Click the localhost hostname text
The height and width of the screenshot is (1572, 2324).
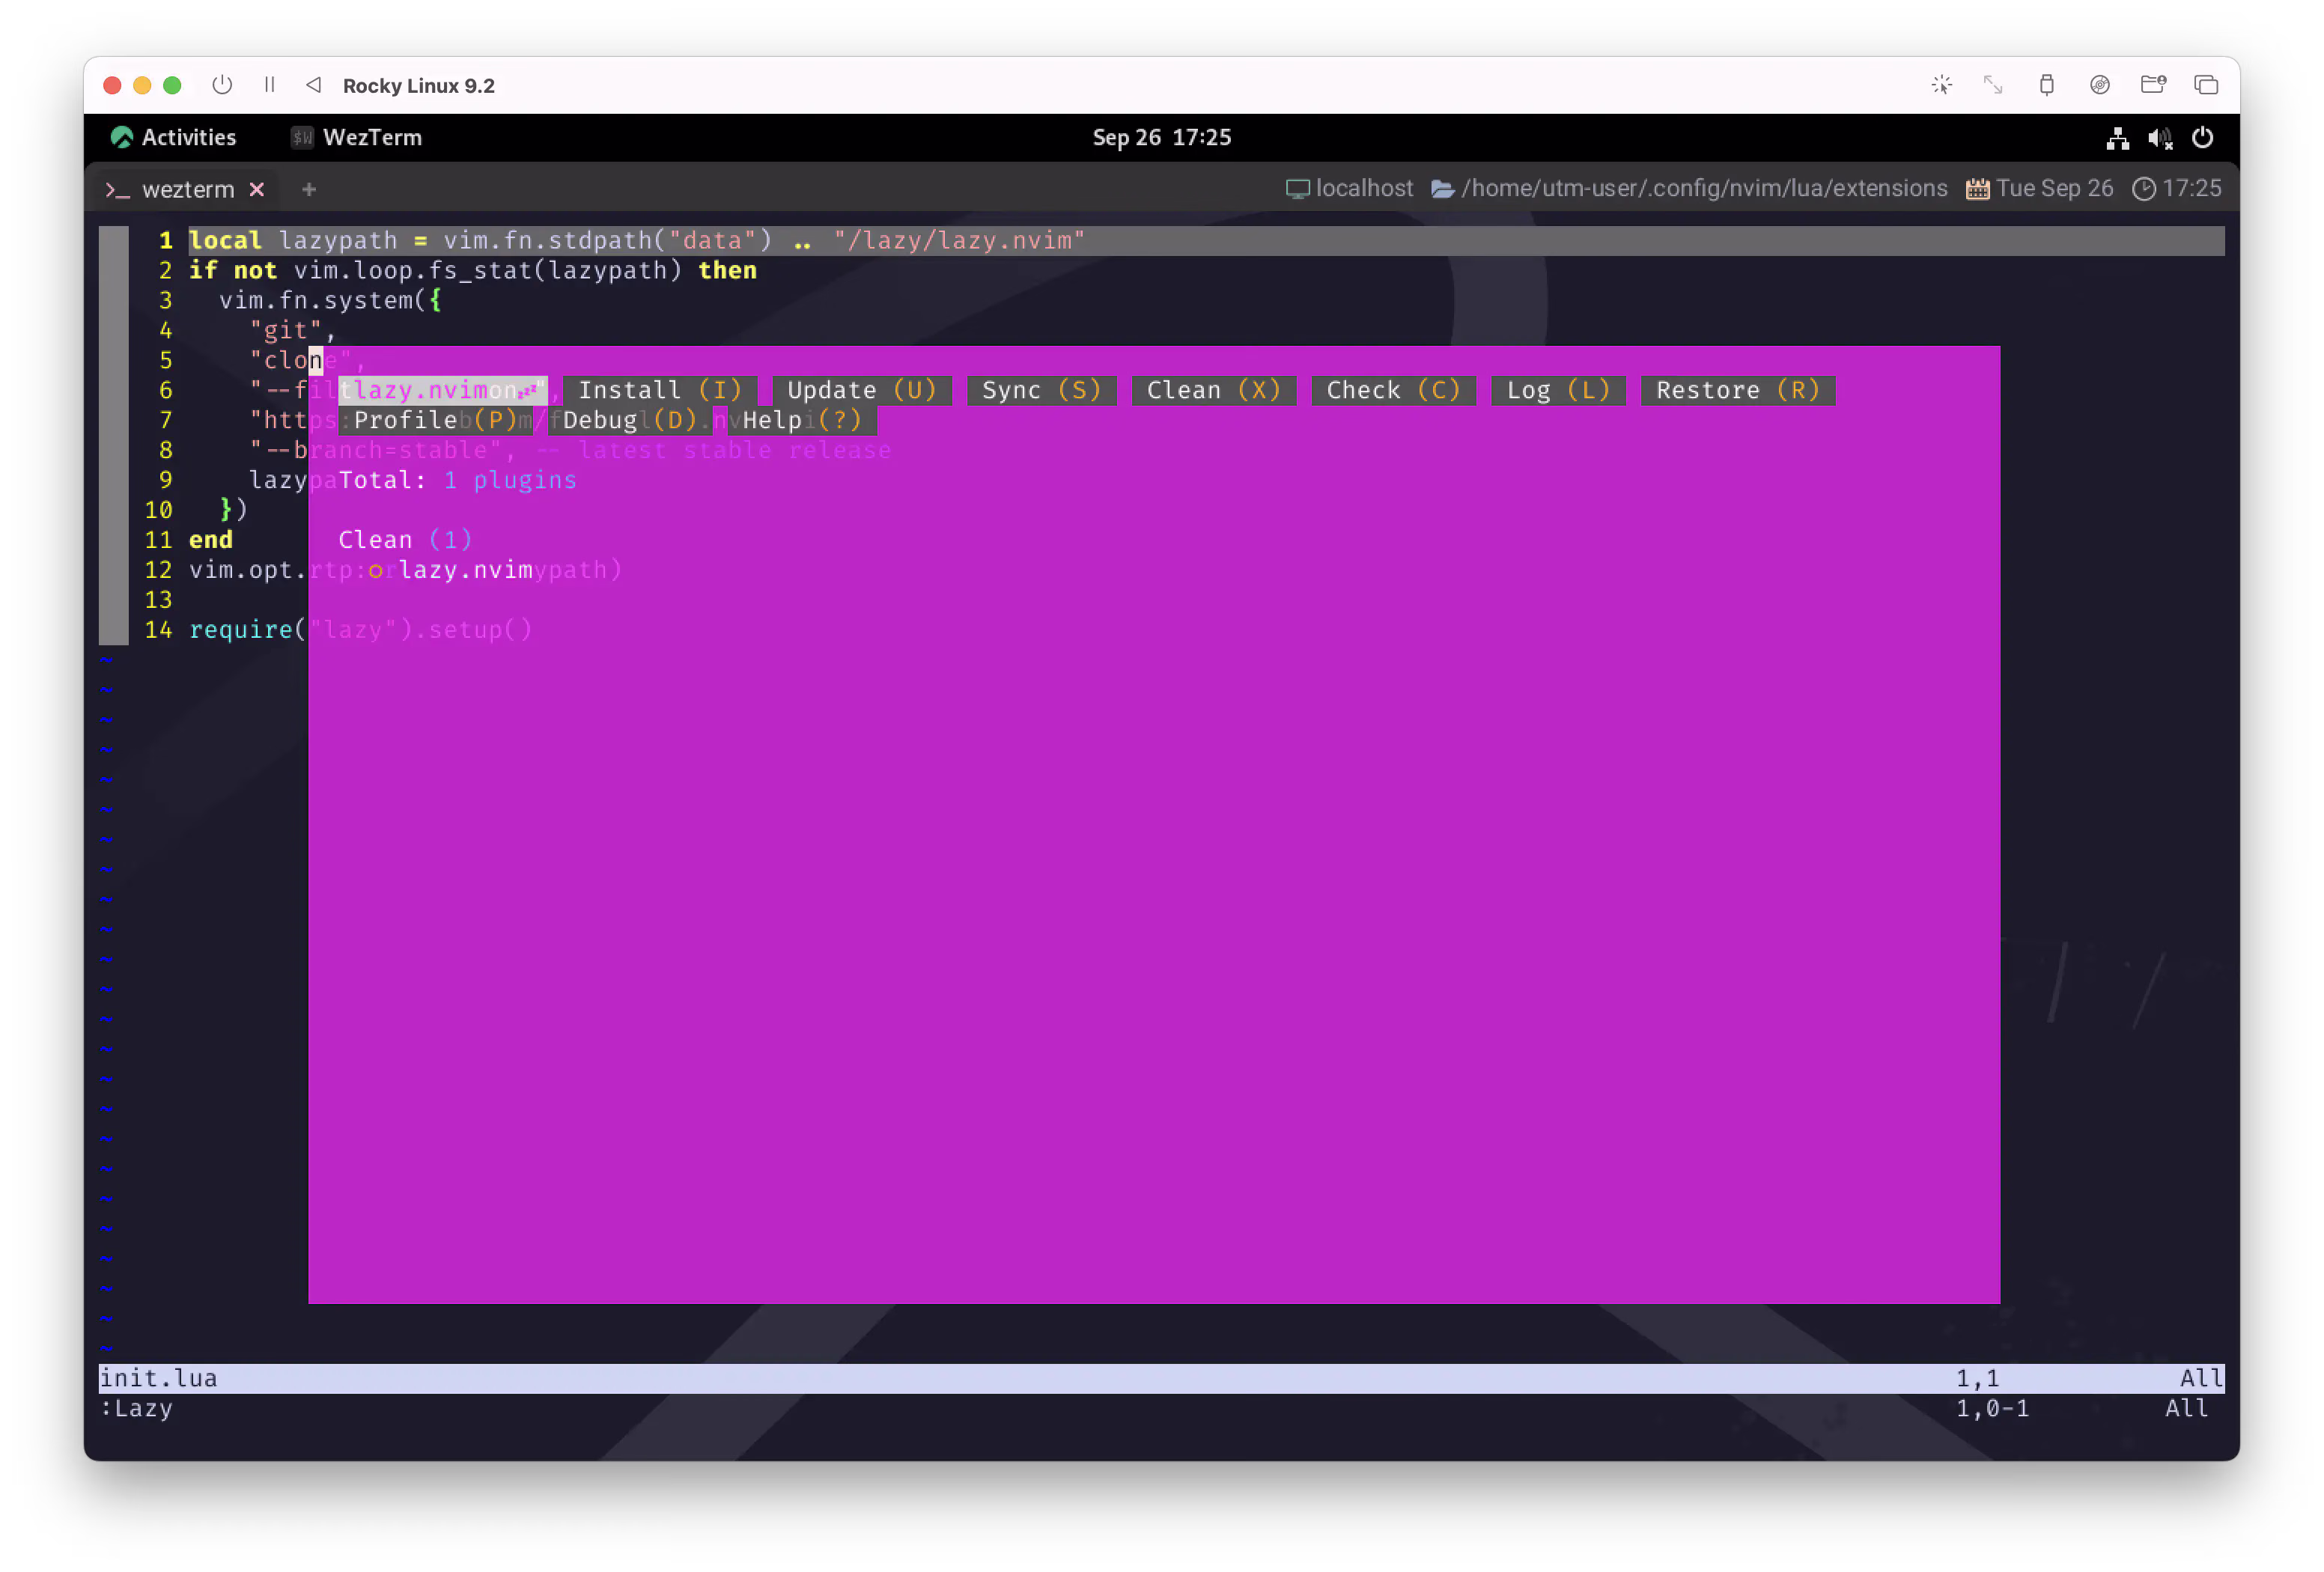(x=1364, y=188)
